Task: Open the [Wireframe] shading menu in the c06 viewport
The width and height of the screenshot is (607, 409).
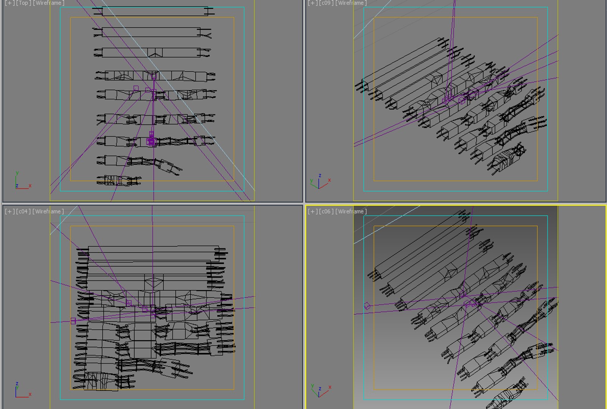Action: pyautogui.click(x=351, y=211)
